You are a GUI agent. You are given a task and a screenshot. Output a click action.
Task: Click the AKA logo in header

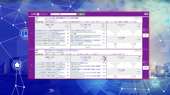tap(146, 14)
